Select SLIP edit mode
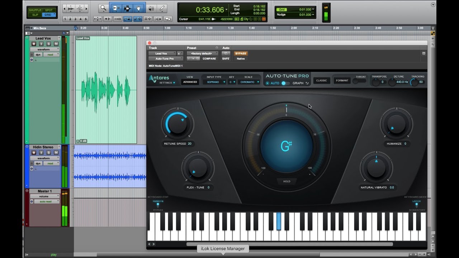The width and height of the screenshot is (459, 258). point(35,15)
